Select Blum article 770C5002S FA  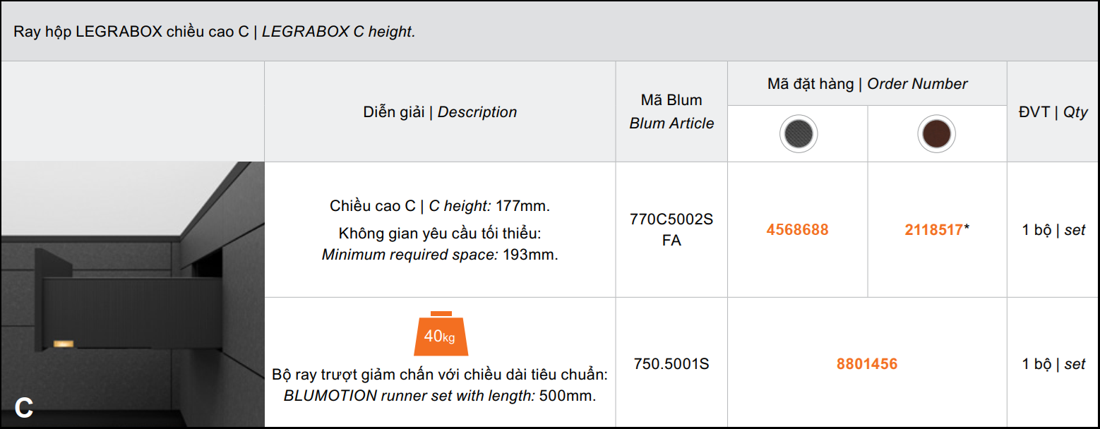[671, 230]
